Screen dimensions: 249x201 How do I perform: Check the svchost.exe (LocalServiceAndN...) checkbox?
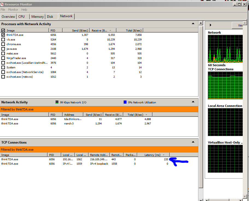pyautogui.click(x=3, y=63)
